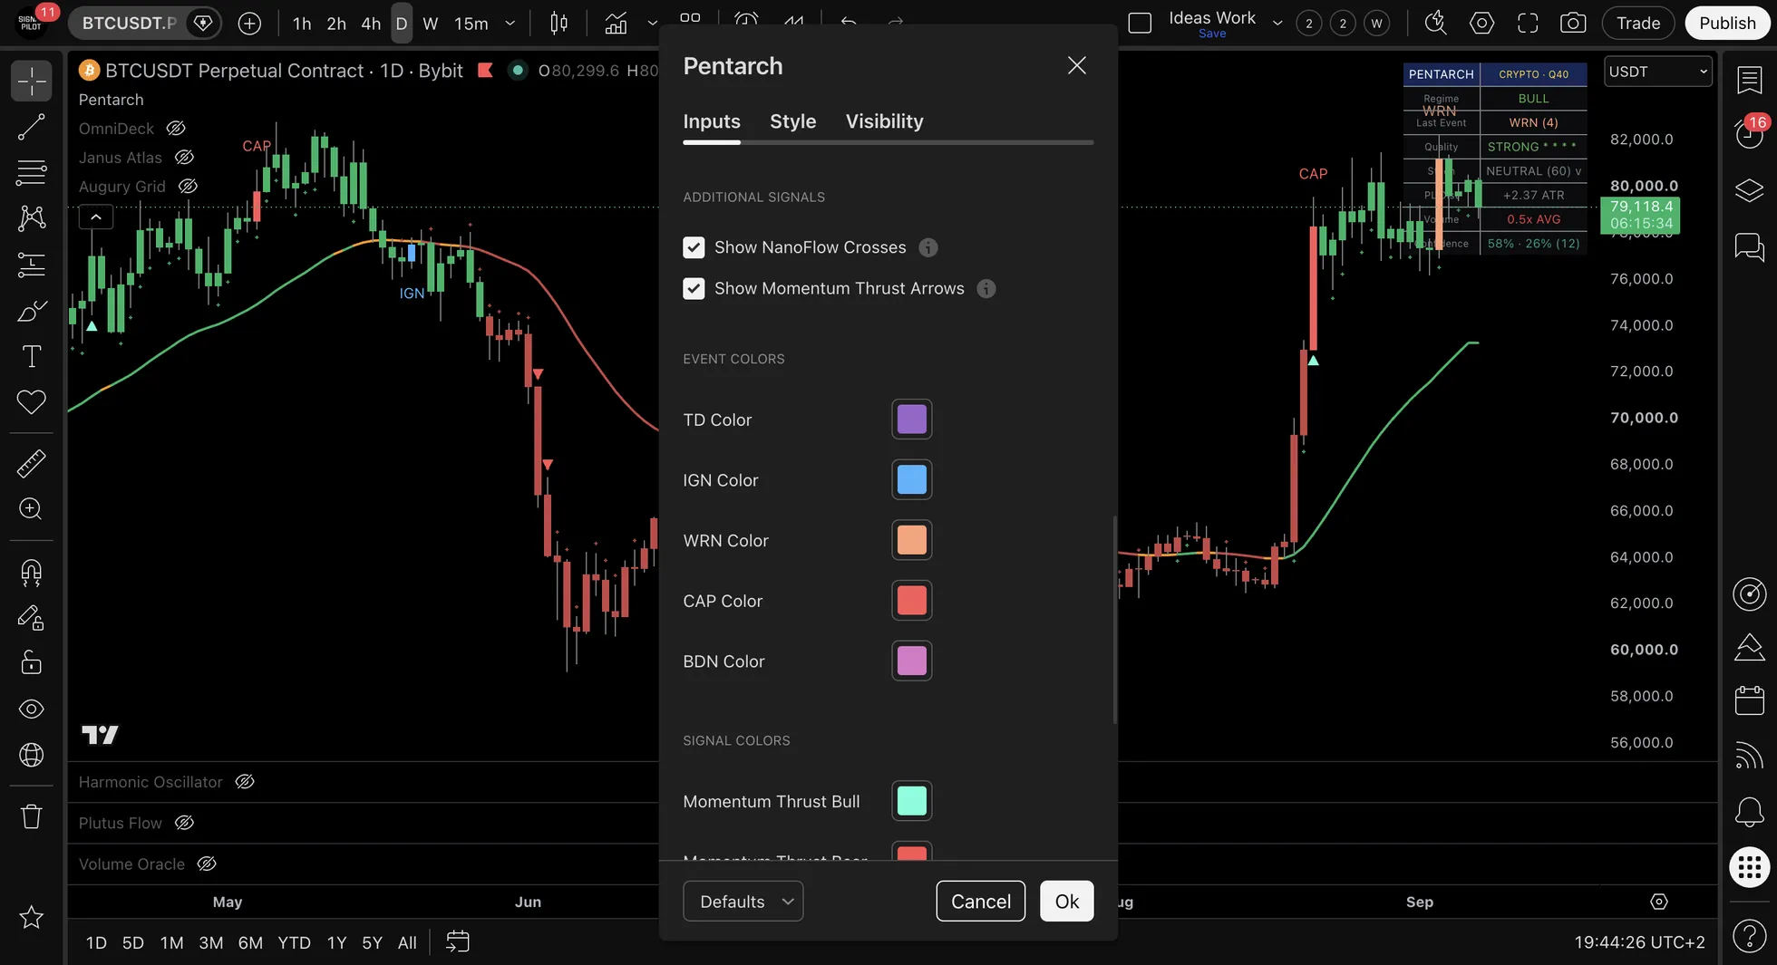Click the Cancel button
This screenshot has width=1777, height=965.
(x=981, y=901)
